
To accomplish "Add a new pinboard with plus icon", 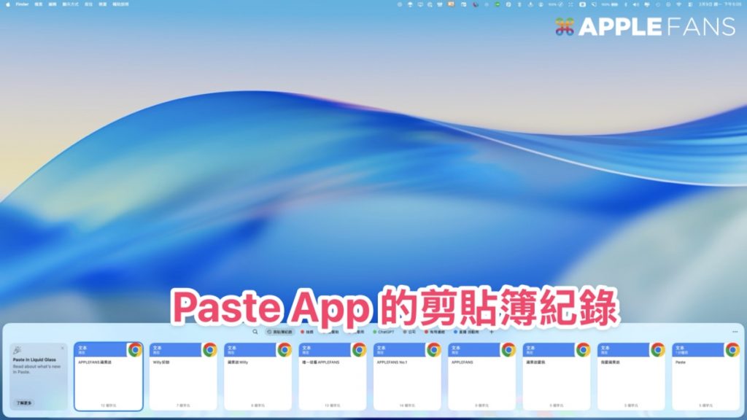I will (492, 332).
